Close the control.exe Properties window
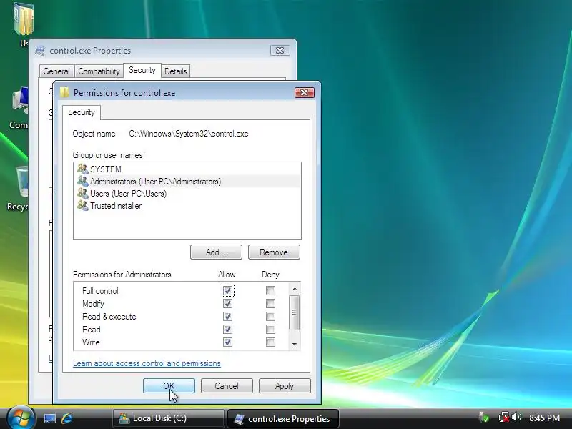The width and height of the screenshot is (572, 429). point(280,50)
